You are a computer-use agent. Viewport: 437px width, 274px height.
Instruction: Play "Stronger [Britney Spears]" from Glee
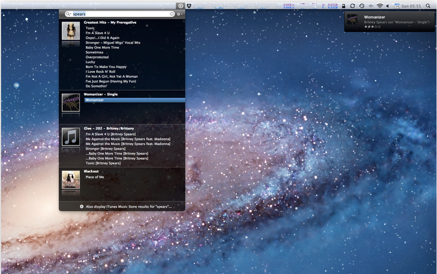[x=106, y=149]
